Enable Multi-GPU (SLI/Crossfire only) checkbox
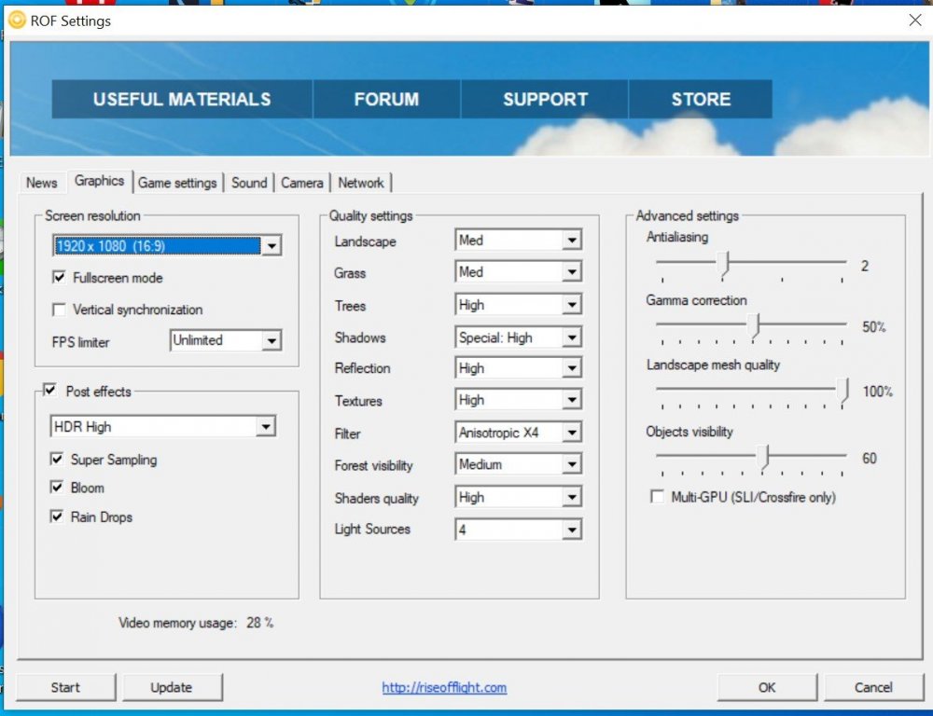The height and width of the screenshot is (716, 933). coord(657,498)
